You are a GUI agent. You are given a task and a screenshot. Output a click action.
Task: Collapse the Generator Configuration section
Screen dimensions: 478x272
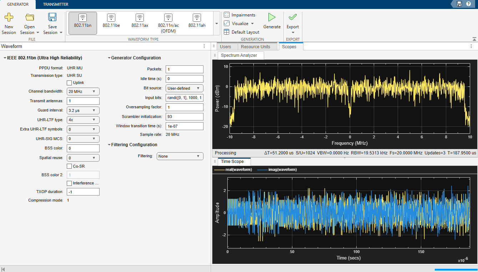[x=109, y=58]
